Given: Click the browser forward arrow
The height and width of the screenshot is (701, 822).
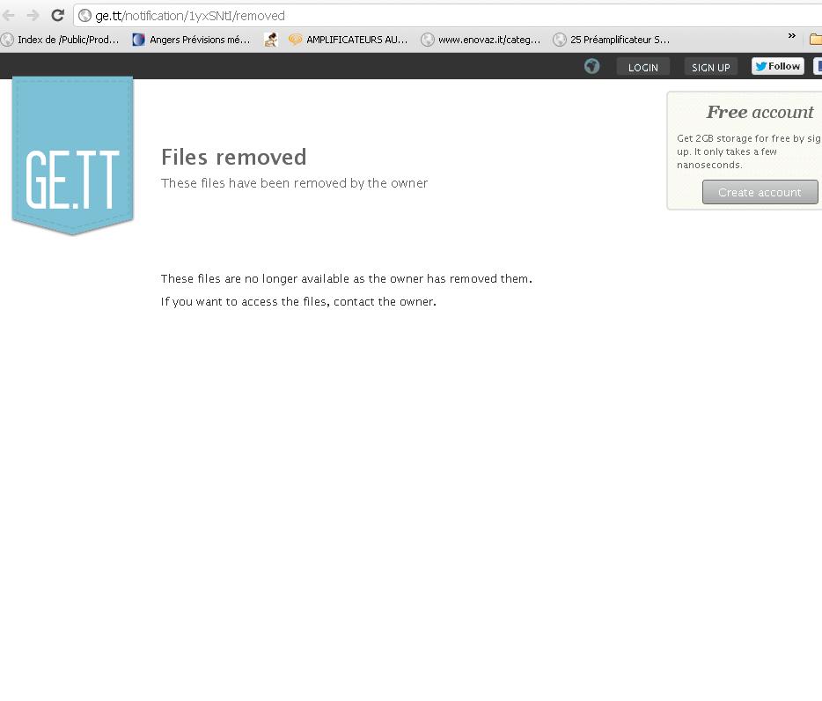Looking at the screenshot, I should [x=33, y=15].
